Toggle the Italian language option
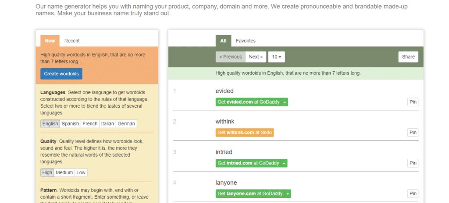This screenshot has width=449, height=203. click(108, 124)
